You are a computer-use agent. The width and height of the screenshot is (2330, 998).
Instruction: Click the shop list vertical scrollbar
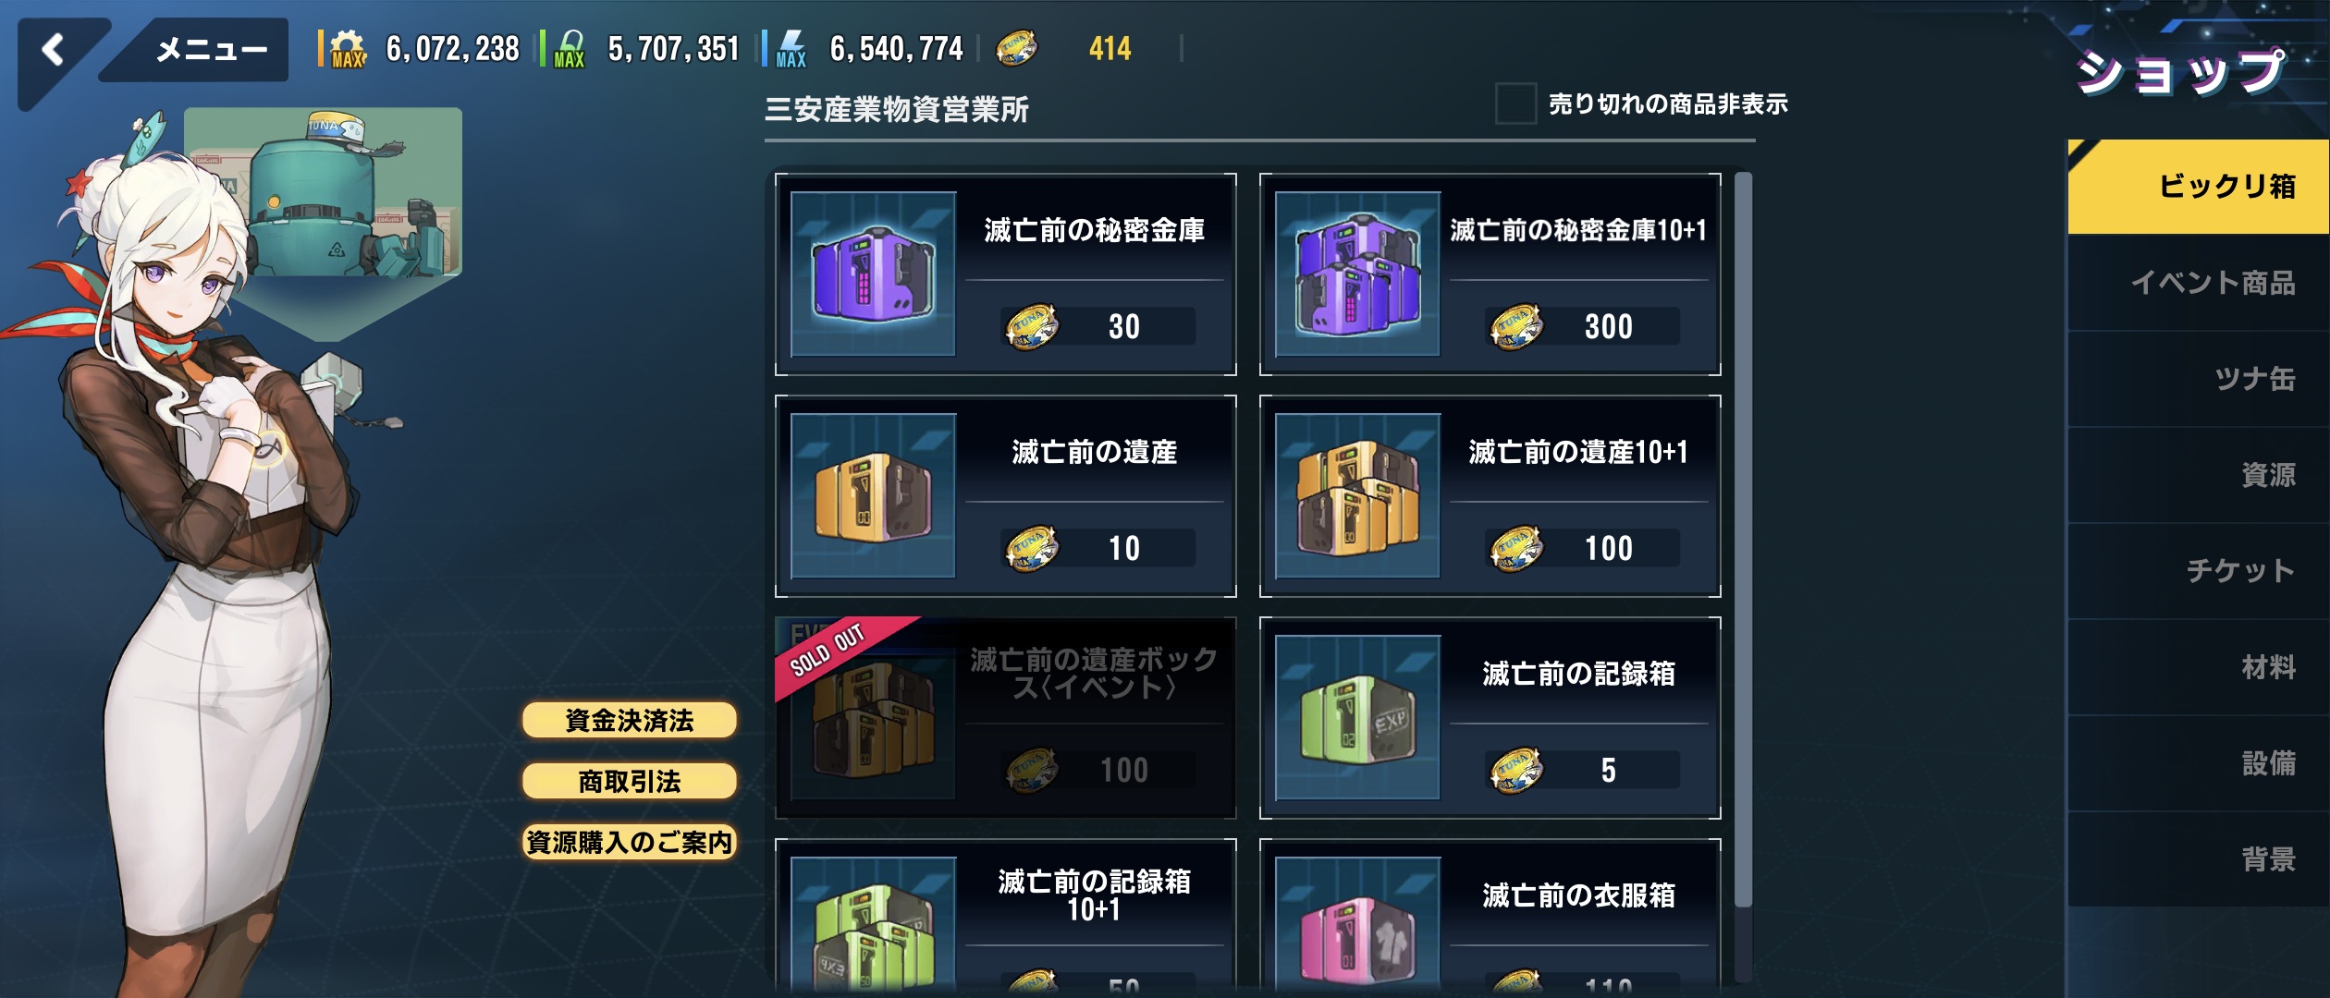click(x=1743, y=541)
